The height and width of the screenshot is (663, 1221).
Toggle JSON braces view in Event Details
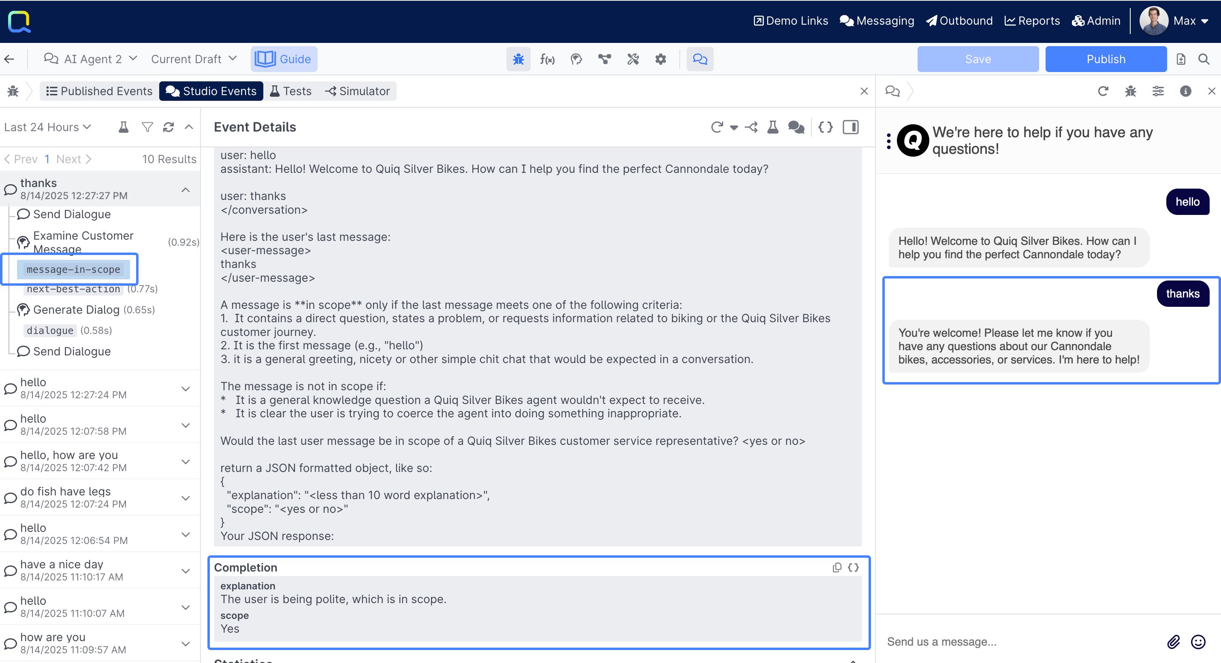point(825,127)
